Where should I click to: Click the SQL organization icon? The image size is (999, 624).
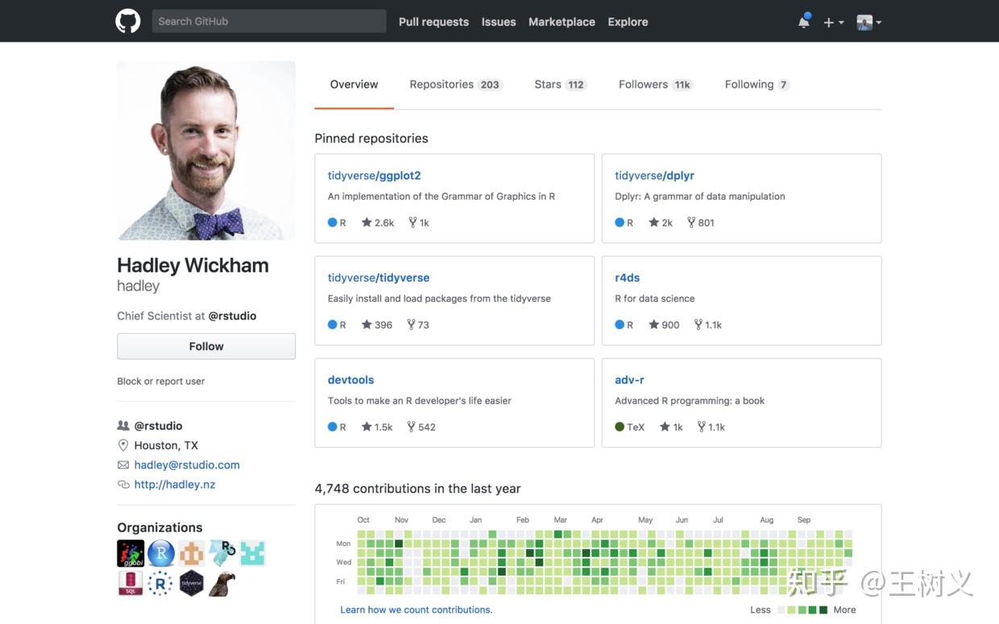131,583
